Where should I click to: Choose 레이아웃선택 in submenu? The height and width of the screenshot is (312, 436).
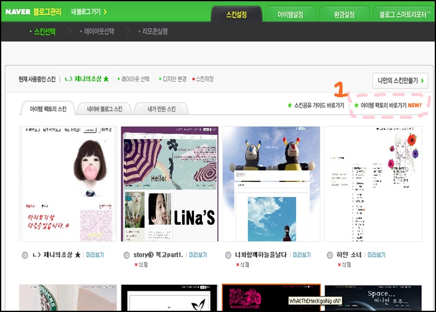click(99, 32)
